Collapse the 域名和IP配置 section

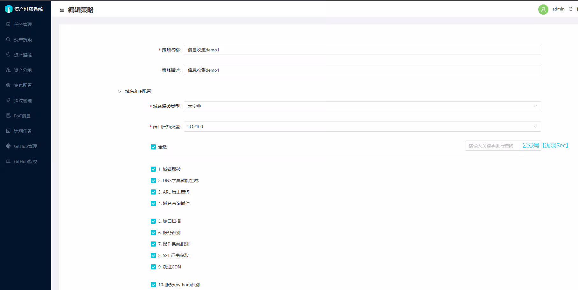point(120,91)
